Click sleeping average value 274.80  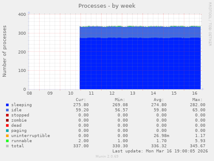point(159,105)
